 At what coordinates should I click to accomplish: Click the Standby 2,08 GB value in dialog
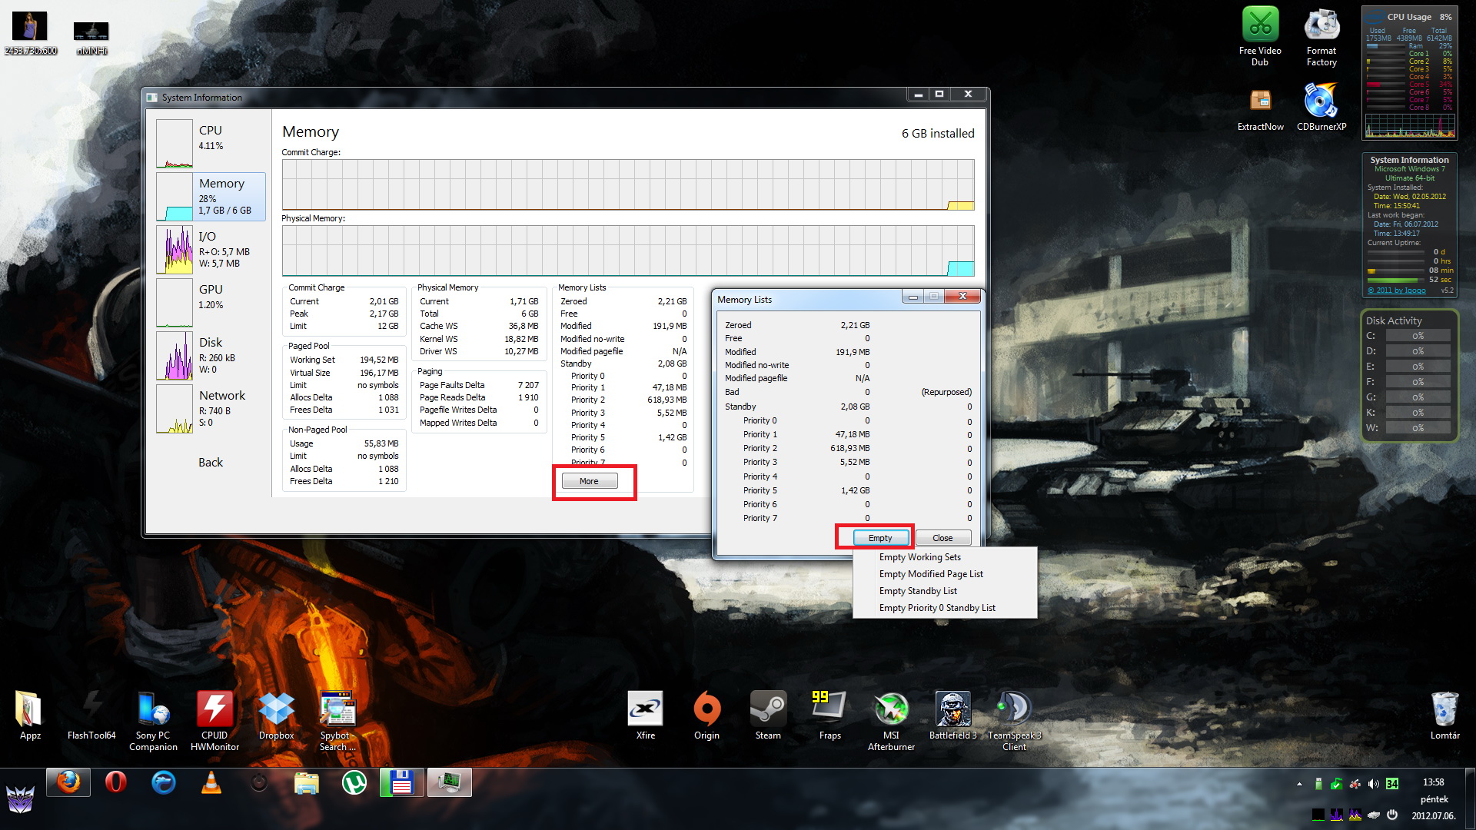click(x=855, y=407)
